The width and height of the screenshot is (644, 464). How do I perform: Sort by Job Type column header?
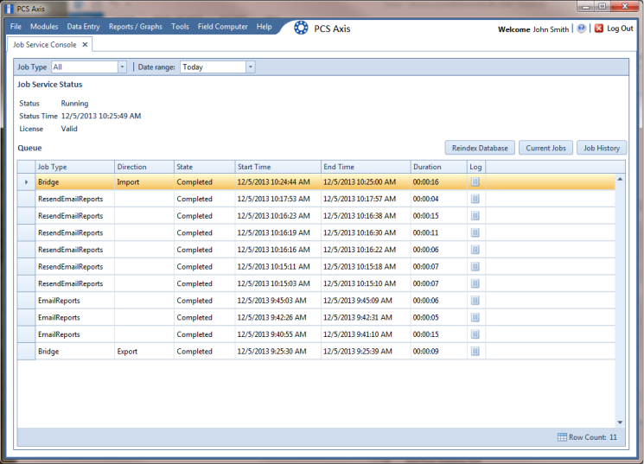pyautogui.click(x=74, y=167)
